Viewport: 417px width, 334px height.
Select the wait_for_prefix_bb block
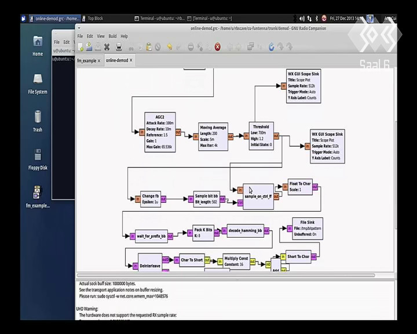(x=151, y=236)
